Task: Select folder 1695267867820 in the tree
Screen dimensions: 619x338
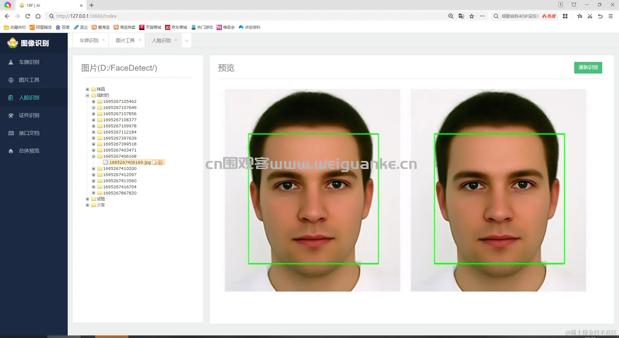Action: (120, 193)
